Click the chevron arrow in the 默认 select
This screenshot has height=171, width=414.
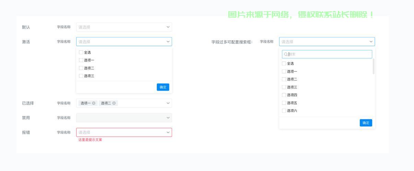click(168, 27)
